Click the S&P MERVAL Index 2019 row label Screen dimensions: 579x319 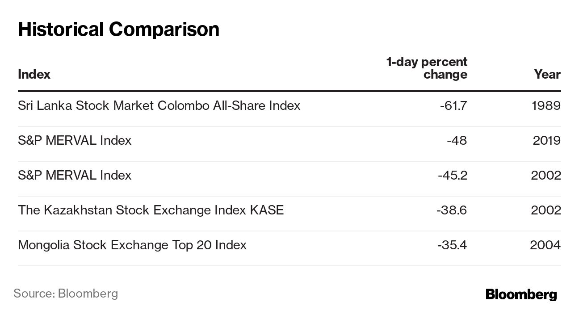75,140
